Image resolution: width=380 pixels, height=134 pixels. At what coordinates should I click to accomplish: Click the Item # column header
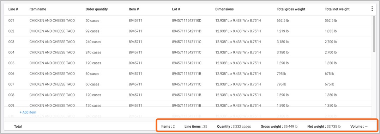point(134,9)
